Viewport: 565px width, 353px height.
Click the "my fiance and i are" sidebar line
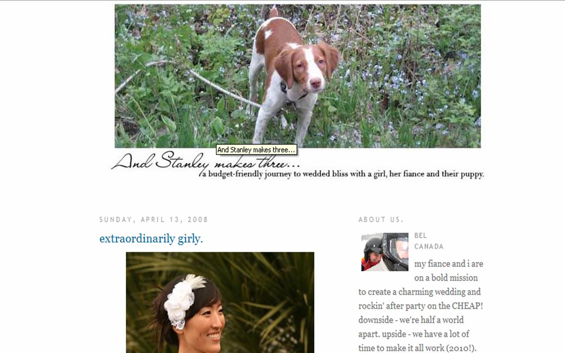pyautogui.click(x=448, y=264)
